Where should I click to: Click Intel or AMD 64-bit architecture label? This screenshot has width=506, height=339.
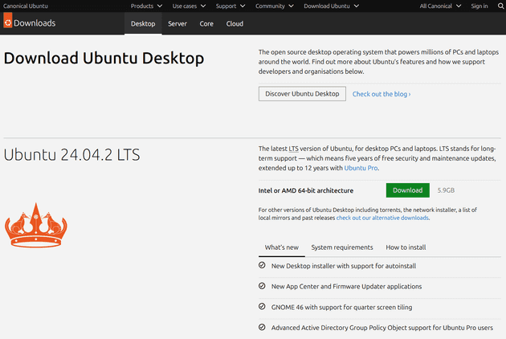(x=305, y=190)
